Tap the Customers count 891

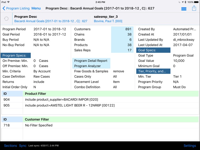point(122,29)
